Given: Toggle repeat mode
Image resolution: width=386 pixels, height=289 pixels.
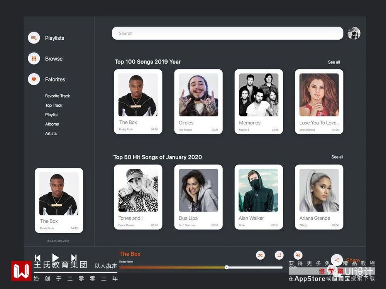Looking at the screenshot, I should coord(279,255).
